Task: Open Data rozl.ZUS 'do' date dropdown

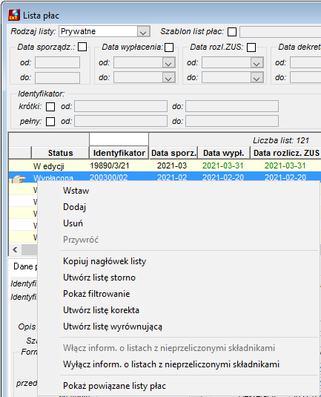Action: [257, 78]
